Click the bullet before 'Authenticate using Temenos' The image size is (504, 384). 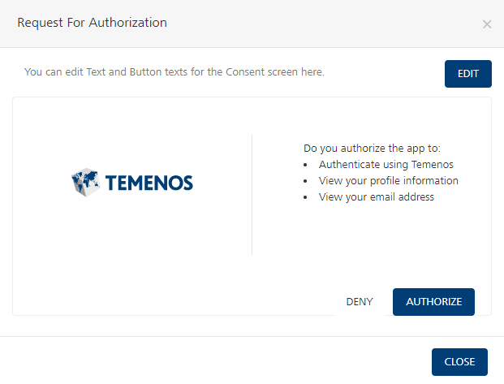coord(305,165)
